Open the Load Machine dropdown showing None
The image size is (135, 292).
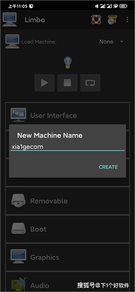point(111,42)
